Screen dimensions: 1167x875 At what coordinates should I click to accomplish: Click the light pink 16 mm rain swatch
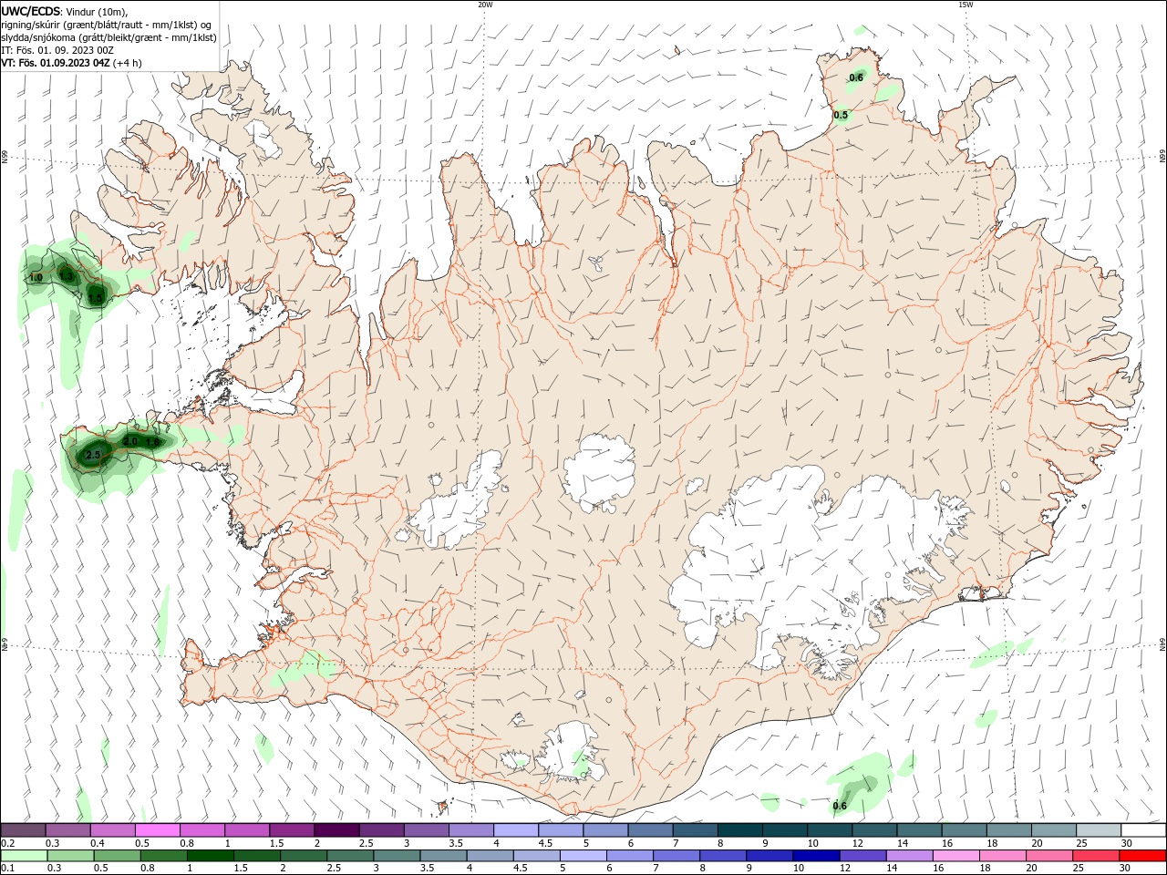(955, 856)
